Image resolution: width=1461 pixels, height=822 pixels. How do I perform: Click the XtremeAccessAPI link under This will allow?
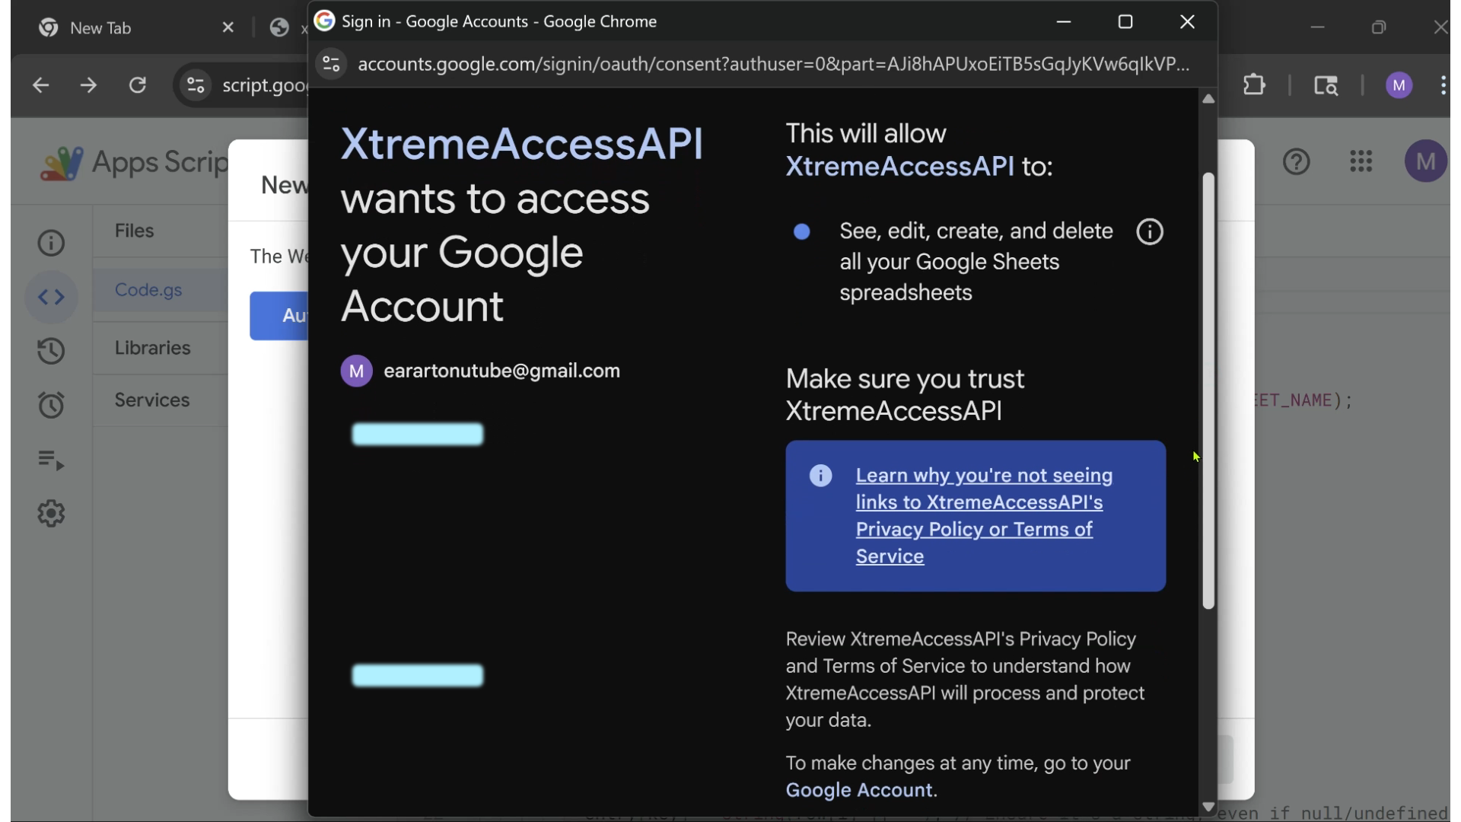(x=899, y=166)
